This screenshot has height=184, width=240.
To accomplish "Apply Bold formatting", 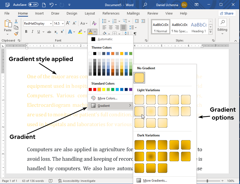I will click(x=26, y=32).
